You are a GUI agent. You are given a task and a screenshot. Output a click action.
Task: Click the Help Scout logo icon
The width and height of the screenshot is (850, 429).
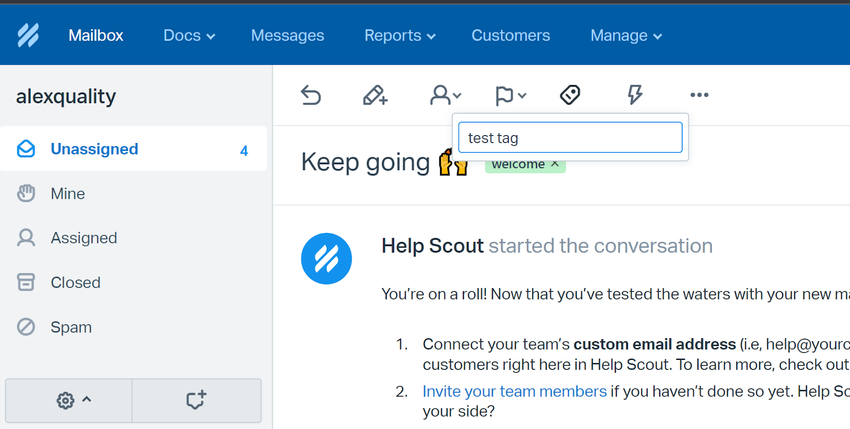tap(28, 35)
